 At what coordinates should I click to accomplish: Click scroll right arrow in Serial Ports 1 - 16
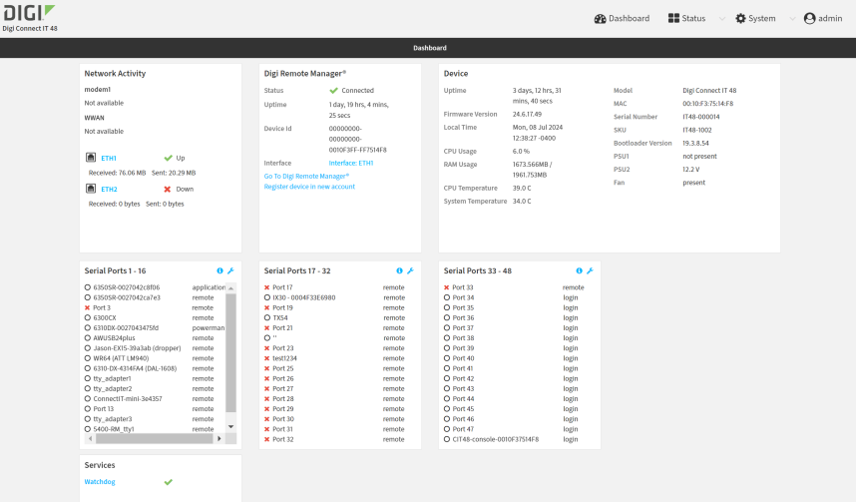pos(219,439)
